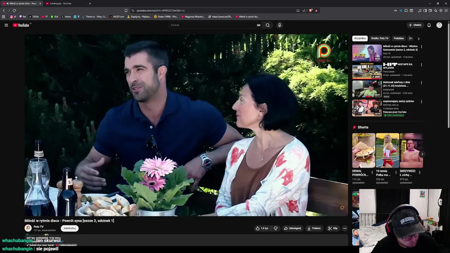This screenshot has width=450, height=253.
Task: Open Brave Shields lion icon
Action: click(310, 11)
